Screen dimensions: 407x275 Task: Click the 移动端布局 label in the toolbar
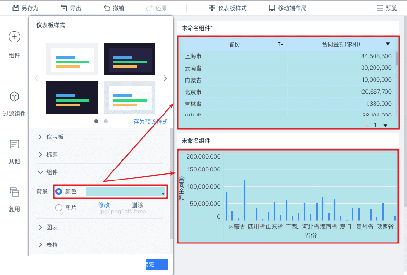(x=292, y=8)
